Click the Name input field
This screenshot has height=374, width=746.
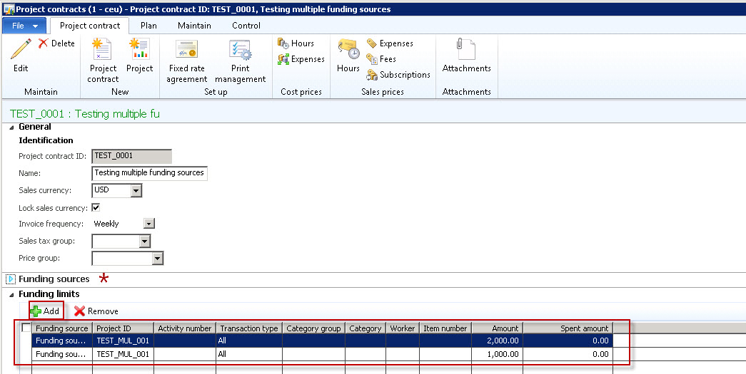point(150,173)
